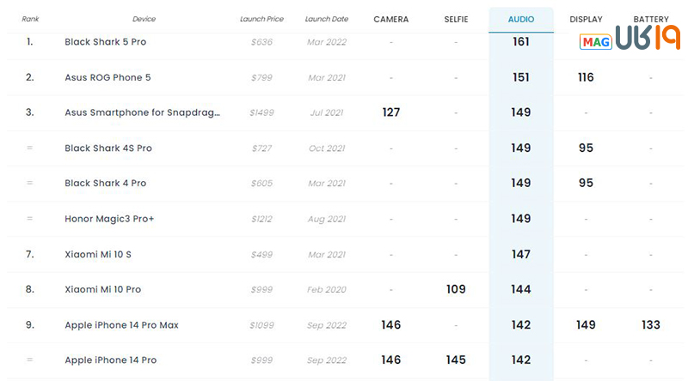
Task: Click the Rank column header
Action: [30, 19]
